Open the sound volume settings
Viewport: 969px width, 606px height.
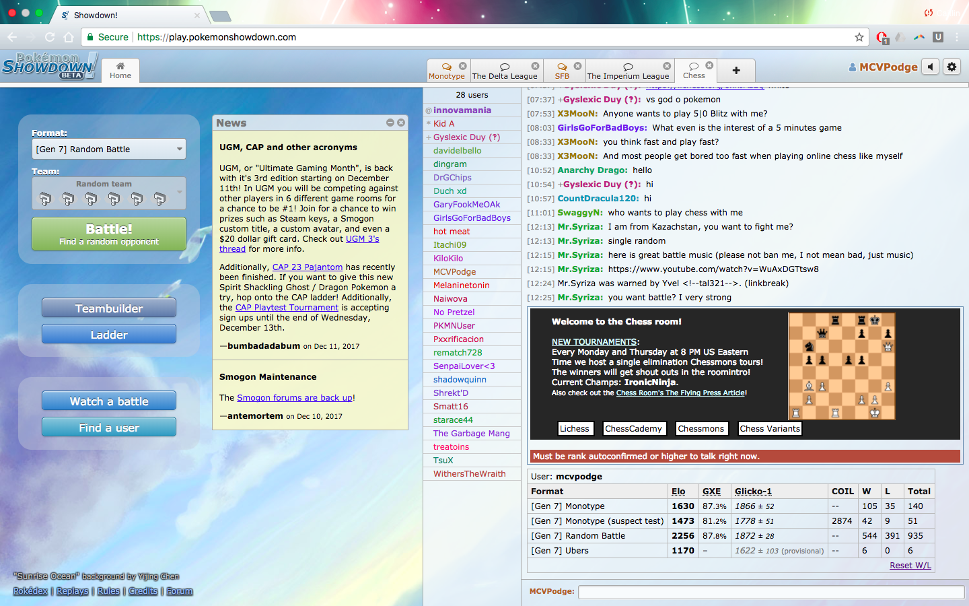[x=930, y=67]
